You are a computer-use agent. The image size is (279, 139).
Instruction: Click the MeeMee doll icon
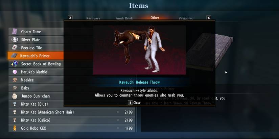15,80
